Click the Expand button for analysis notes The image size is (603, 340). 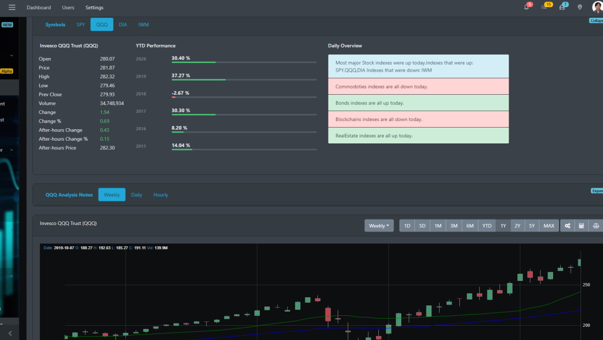click(x=597, y=191)
